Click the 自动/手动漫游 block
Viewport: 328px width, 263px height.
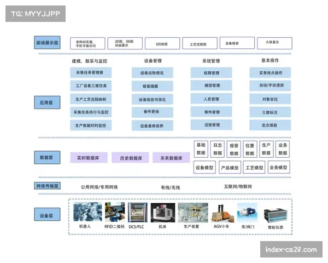pos(270,85)
